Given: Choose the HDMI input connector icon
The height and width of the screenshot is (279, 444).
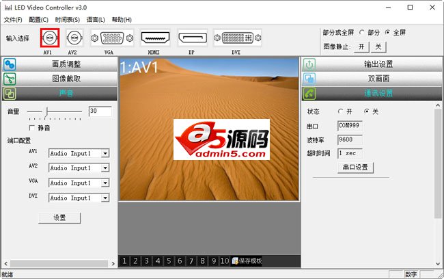Looking at the screenshot, I should [155, 38].
